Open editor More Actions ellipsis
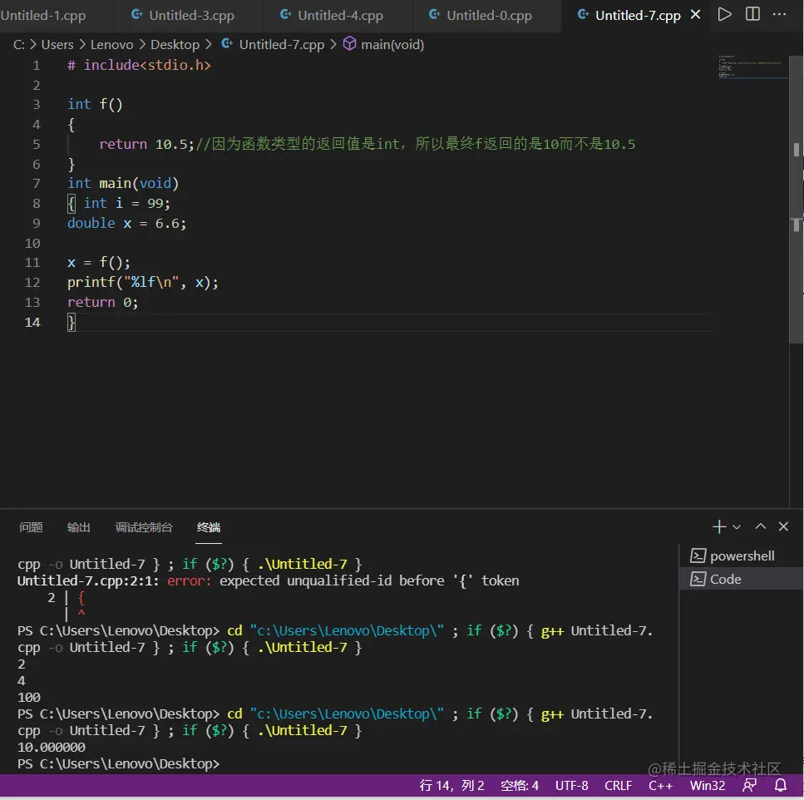Viewport: 804px width, 800px height. 779,14
